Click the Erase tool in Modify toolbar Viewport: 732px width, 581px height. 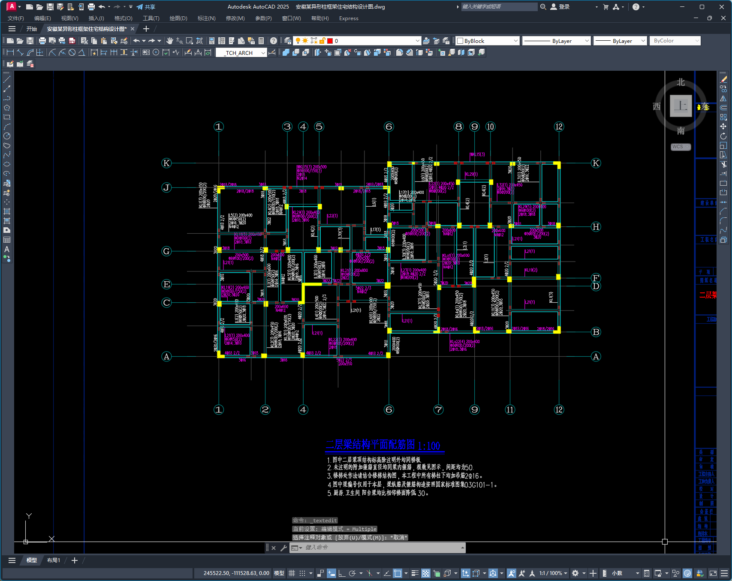(x=723, y=79)
